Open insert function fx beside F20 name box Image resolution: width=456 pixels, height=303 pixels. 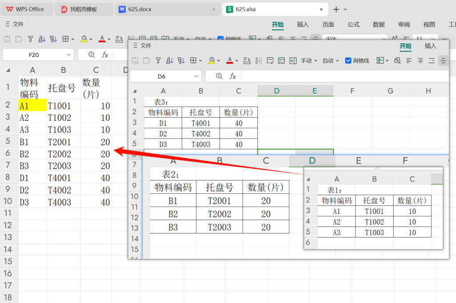pyautogui.click(x=105, y=55)
